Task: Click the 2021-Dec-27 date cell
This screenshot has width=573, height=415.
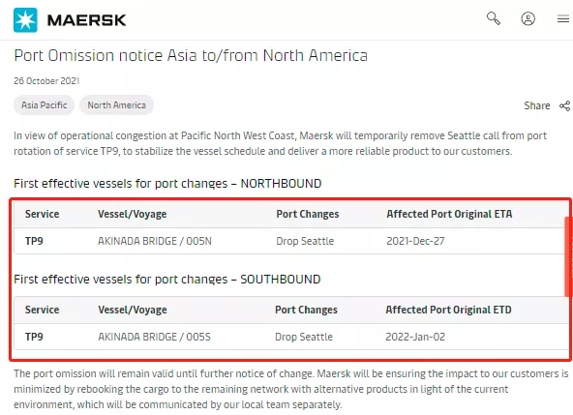Action: tap(415, 241)
